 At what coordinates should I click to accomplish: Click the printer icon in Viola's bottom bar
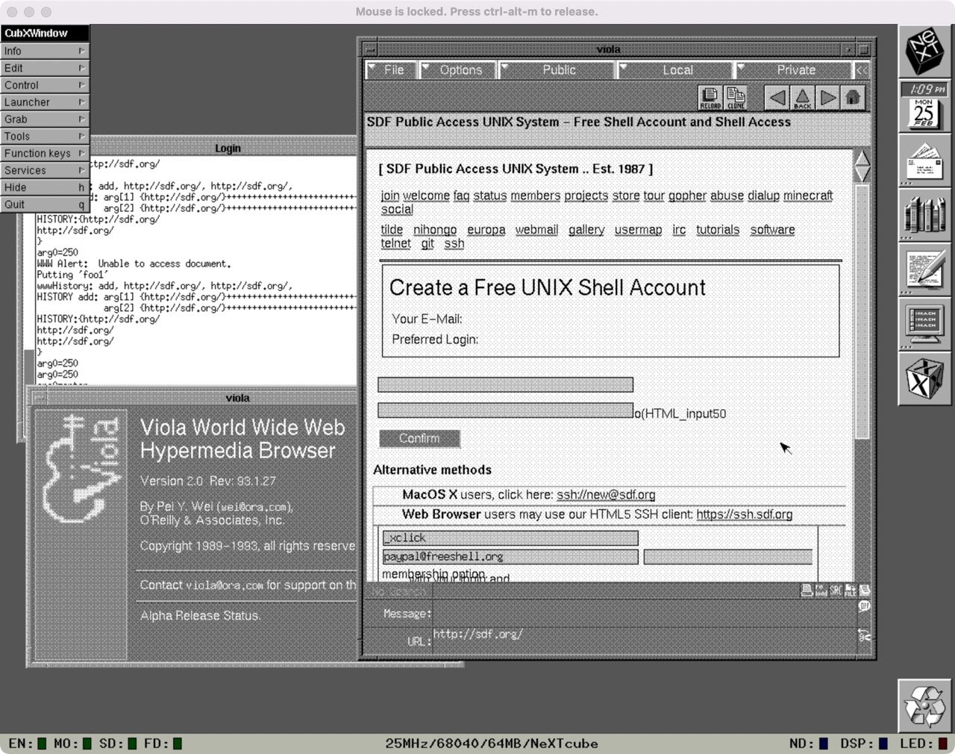807,590
